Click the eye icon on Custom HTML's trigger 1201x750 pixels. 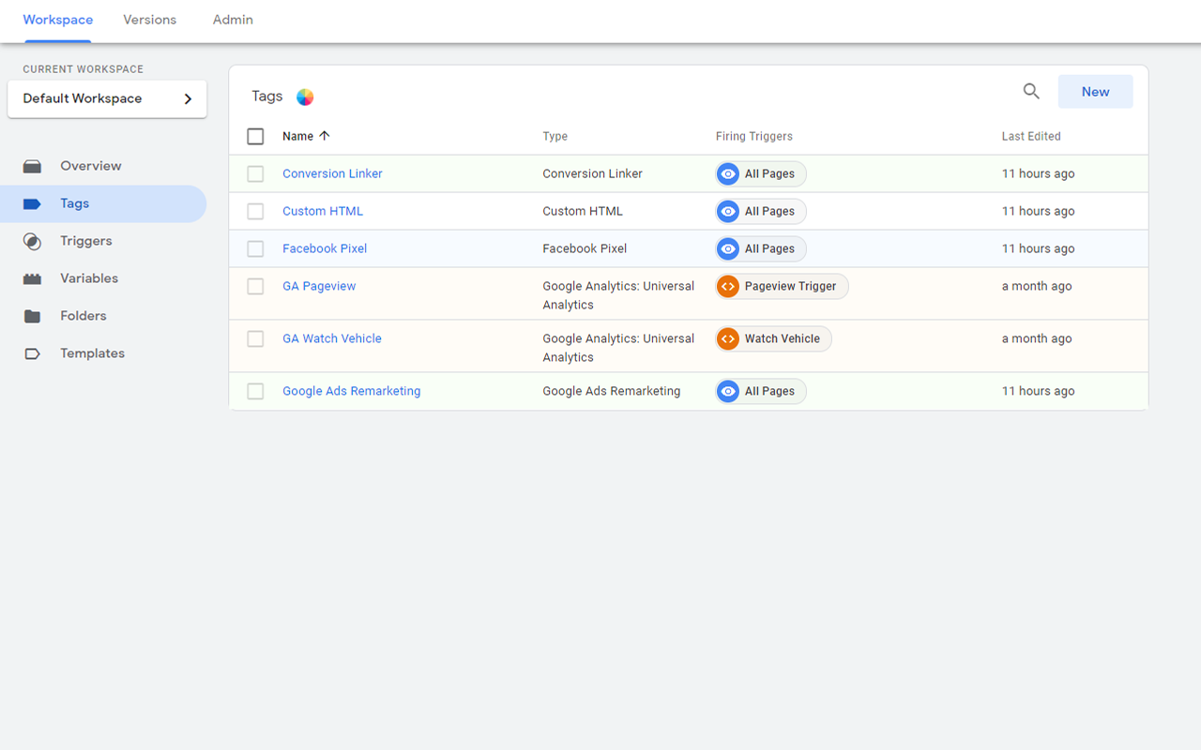pyautogui.click(x=728, y=211)
